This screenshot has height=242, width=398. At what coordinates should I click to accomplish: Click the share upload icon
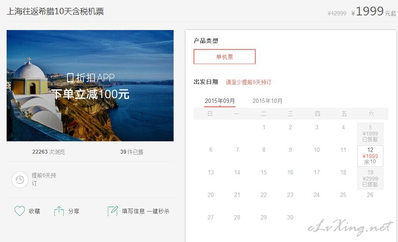pos(59,211)
